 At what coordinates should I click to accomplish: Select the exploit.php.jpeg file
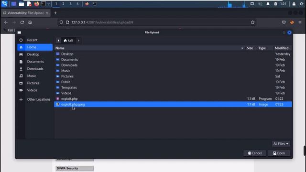(173, 104)
